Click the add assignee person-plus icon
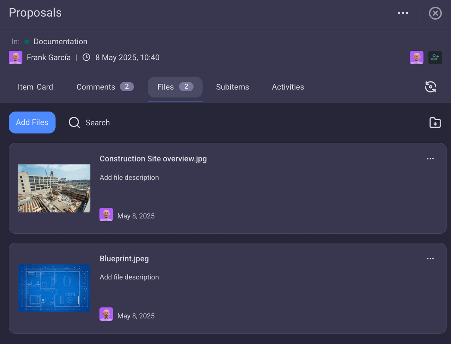 pyautogui.click(x=435, y=57)
